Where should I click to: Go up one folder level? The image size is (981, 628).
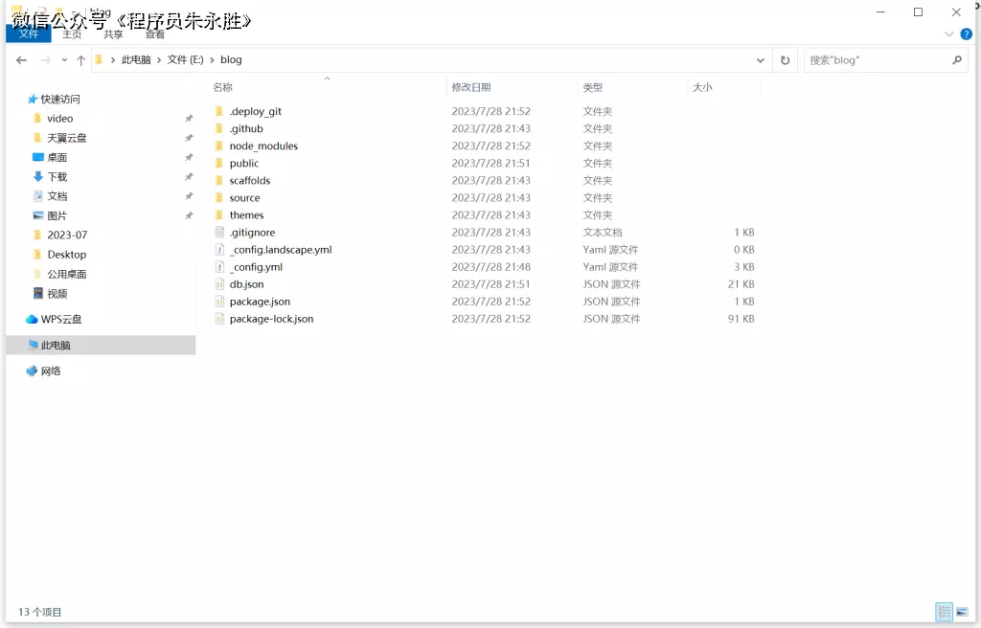(80, 60)
